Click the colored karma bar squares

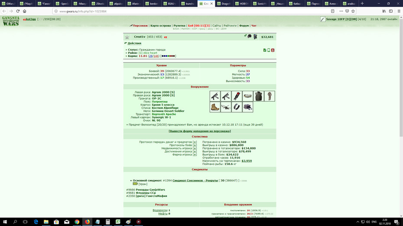[168, 56]
